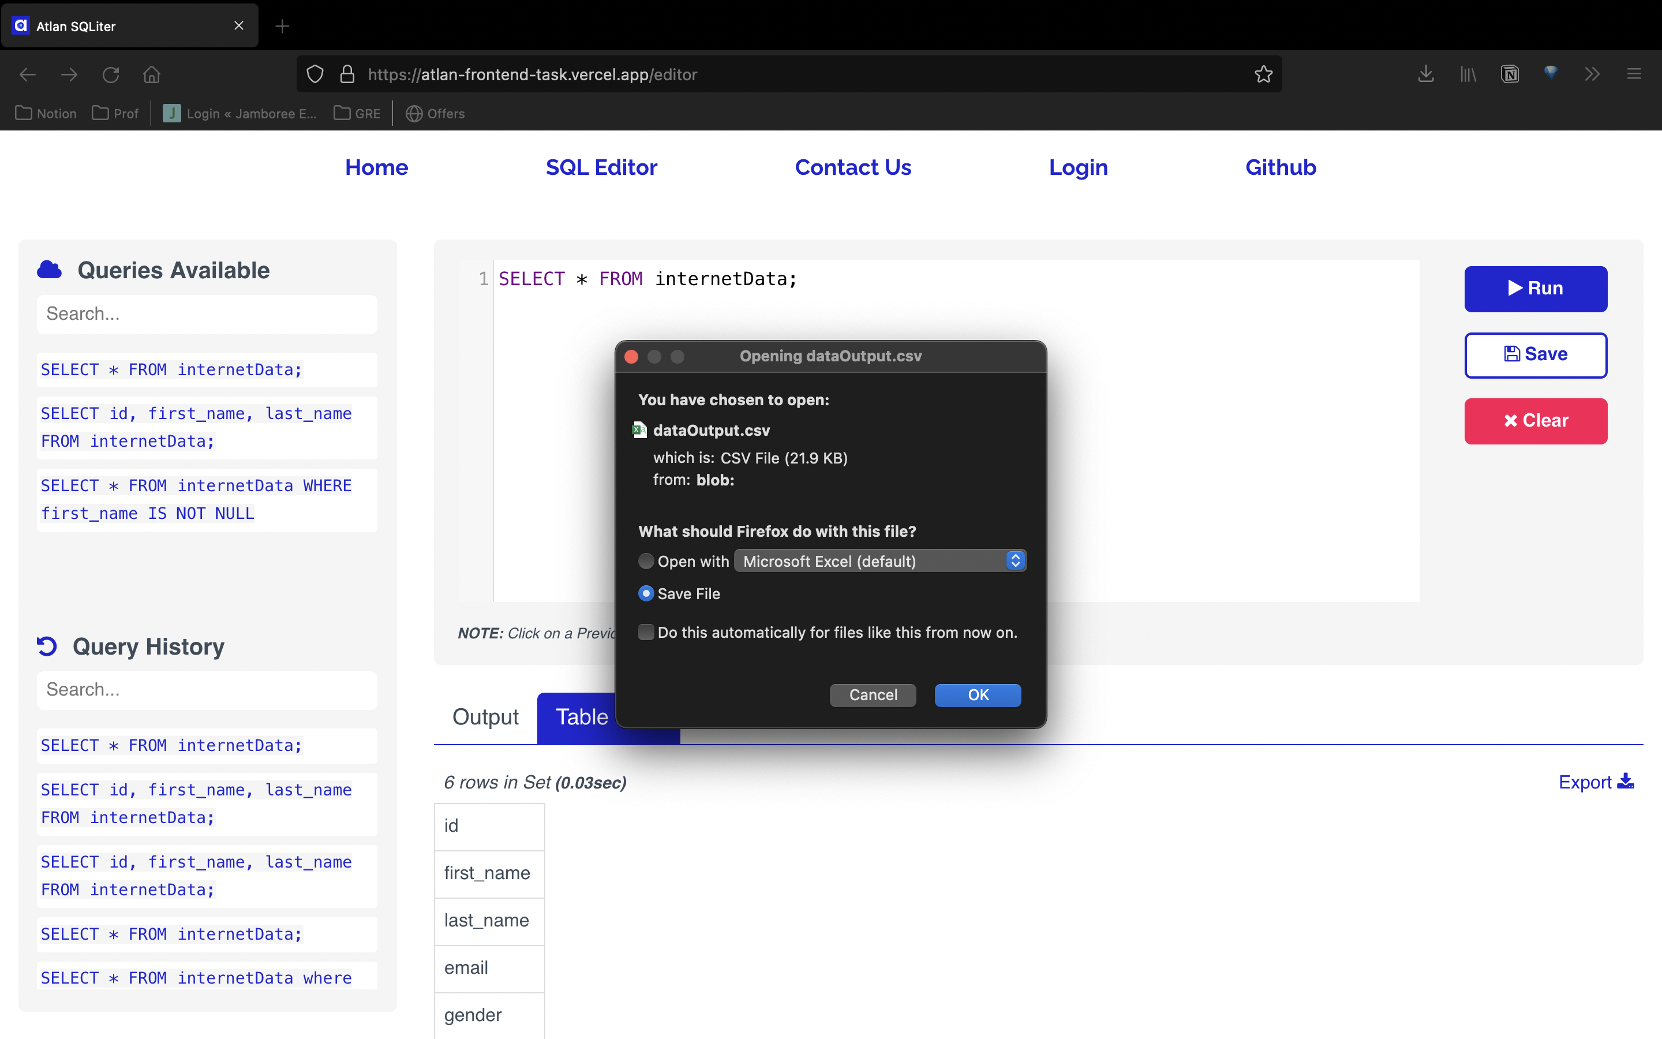Select the Open with radio button
1662x1039 pixels.
646,560
